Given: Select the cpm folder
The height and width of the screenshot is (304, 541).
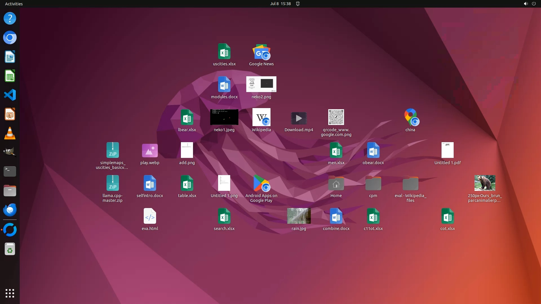Looking at the screenshot, I should coord(373,184).
